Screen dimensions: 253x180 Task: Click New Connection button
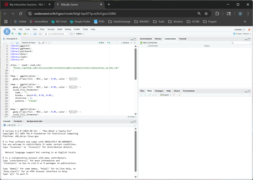point(149,43)
